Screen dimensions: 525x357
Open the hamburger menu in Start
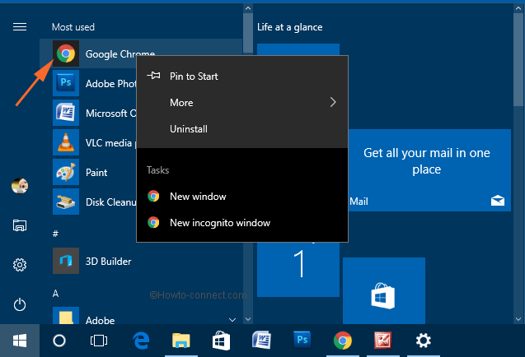20,27
